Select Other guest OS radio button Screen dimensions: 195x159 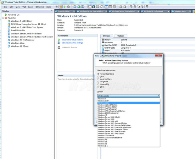click(98, 87)
